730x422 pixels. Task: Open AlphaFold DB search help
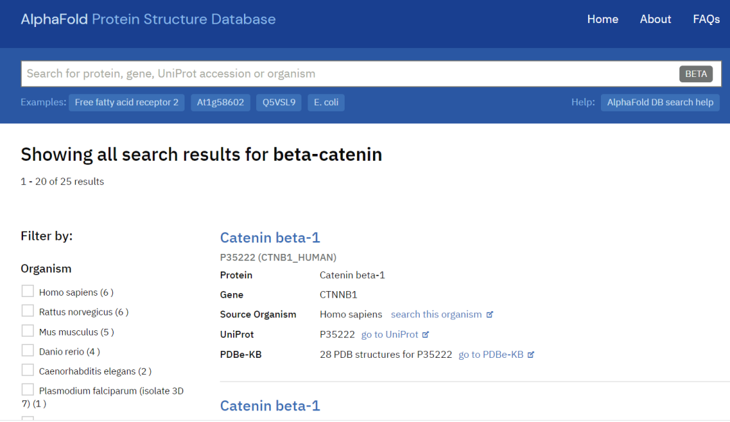click(660, 103)
